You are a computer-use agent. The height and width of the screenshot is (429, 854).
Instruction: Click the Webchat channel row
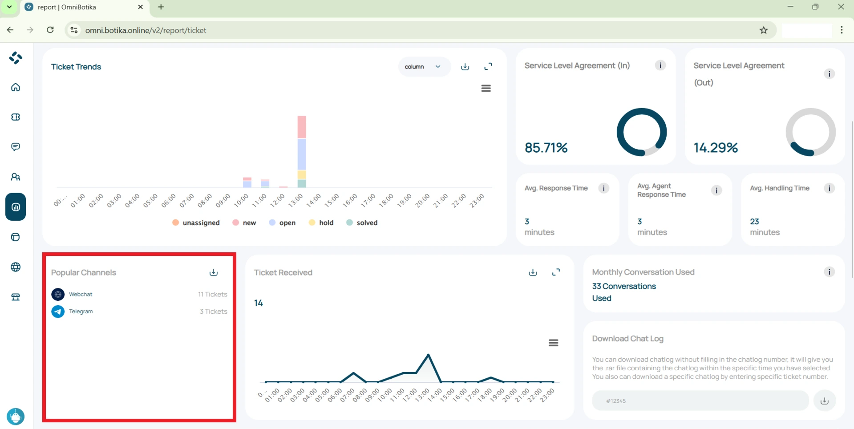pyautogui.click(x=139, y=294)
